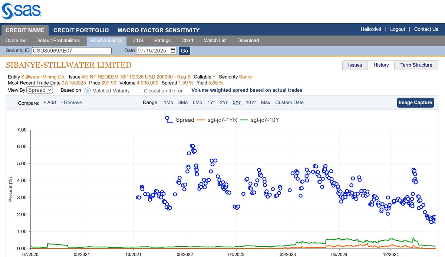Click the Percent (%) axis title

click(x=10, y=189)
